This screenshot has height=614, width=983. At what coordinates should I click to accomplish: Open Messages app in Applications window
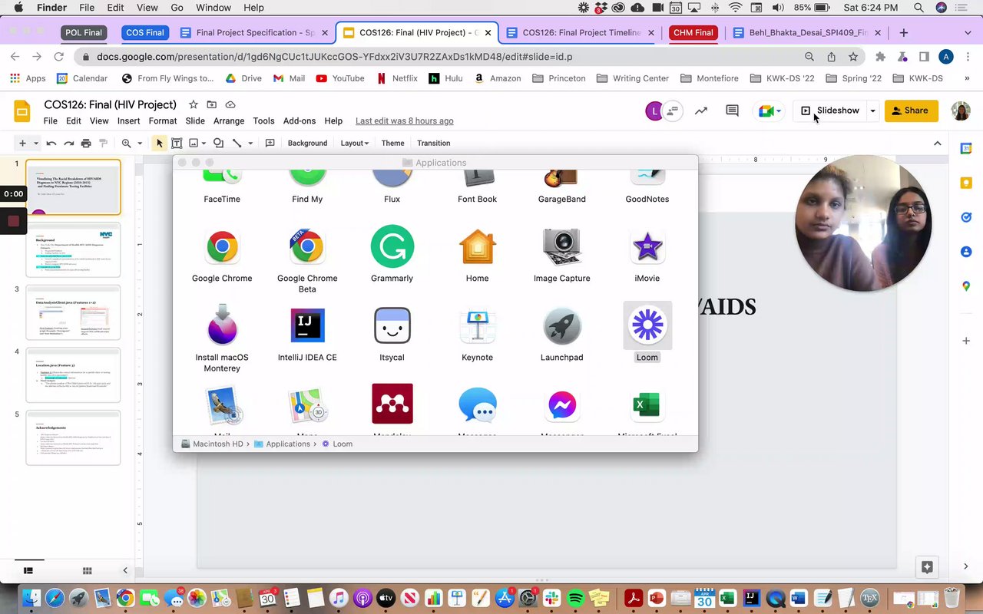(477, 404)
